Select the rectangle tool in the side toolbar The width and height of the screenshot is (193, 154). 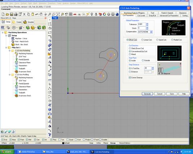50,32
